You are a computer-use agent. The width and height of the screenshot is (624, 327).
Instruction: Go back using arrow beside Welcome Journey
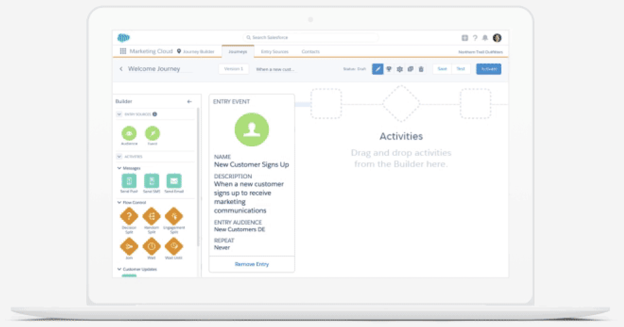121,69
